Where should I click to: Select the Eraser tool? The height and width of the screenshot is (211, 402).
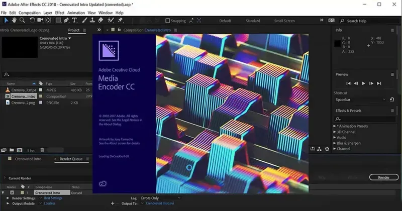(100, 20)
